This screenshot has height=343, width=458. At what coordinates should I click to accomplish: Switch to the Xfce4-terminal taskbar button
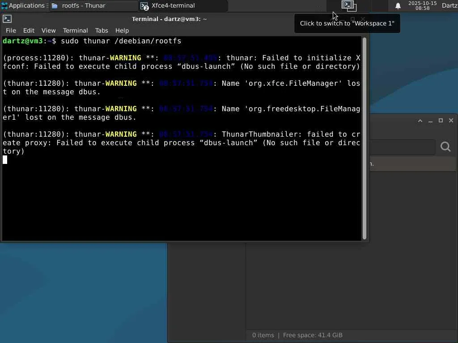click(x=182, y=5)
